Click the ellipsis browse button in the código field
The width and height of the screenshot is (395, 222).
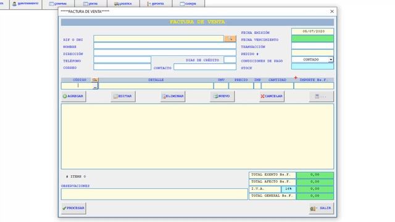pos(95,86)
